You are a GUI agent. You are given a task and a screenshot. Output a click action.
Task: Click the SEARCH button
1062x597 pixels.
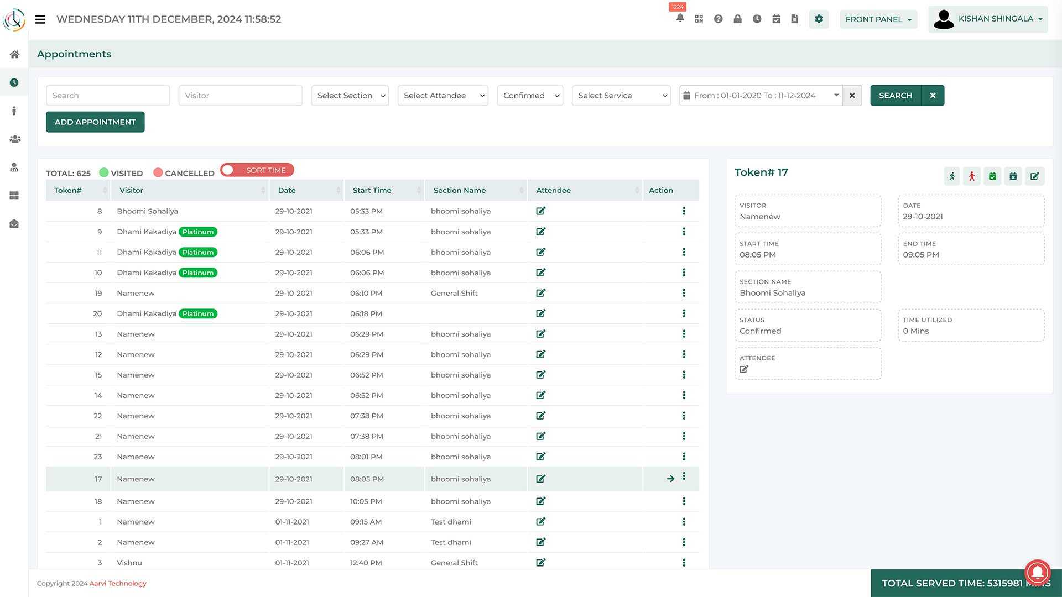[x=895, y=96]
